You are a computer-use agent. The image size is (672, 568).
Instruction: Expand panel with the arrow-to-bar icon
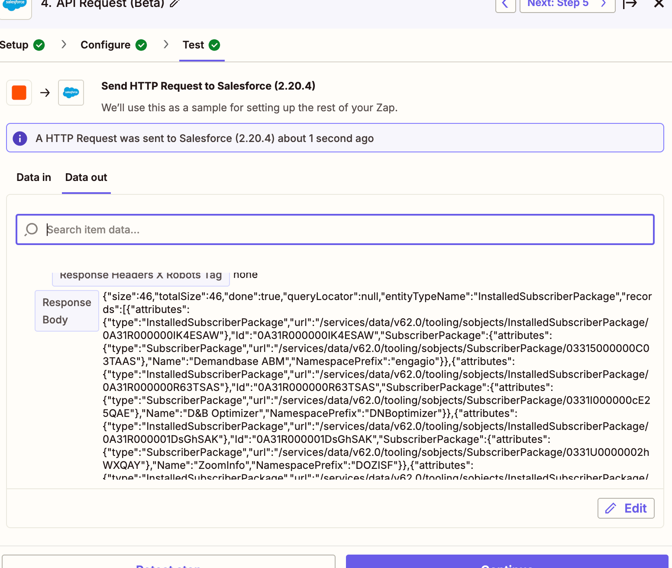coord(630,4)
